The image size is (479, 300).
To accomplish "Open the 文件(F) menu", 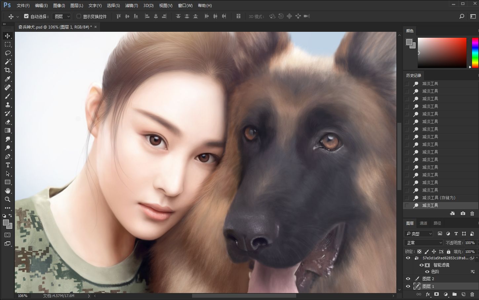I will [23, 6].
